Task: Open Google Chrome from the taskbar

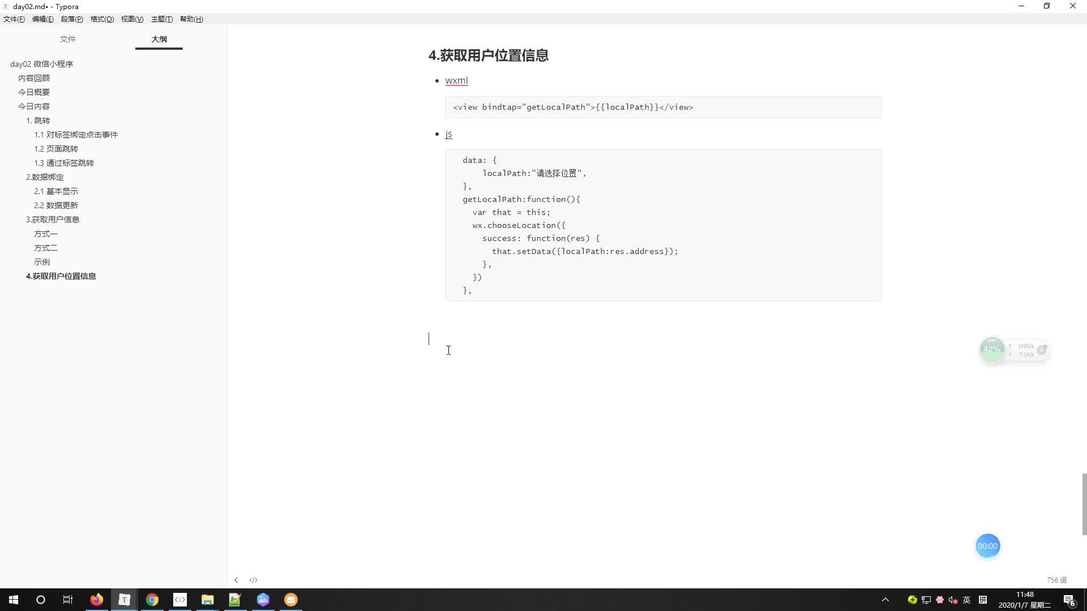Action: pyautogui.click(x=152, y=600)
